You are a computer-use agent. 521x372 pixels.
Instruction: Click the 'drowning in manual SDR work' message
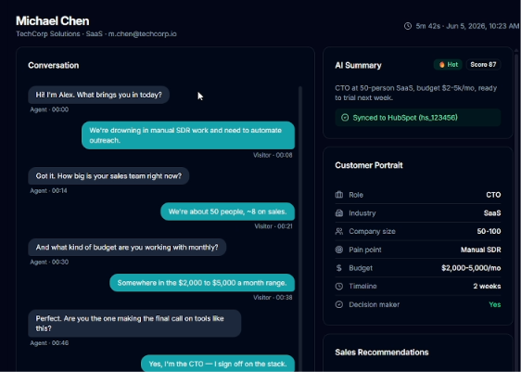tap(188, 135)
